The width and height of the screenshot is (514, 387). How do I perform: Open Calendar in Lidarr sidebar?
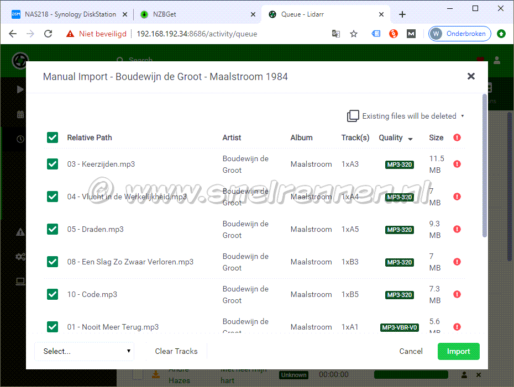pos(20,114)
